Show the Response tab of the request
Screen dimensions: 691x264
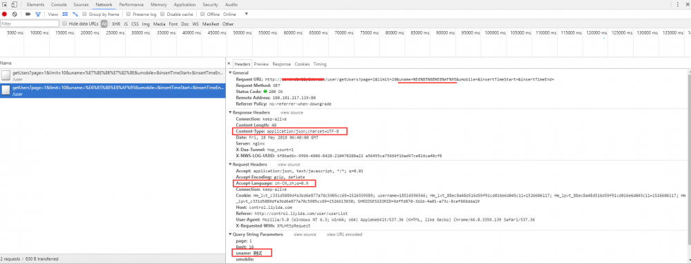pyautogui.click(x=282, y=64)
